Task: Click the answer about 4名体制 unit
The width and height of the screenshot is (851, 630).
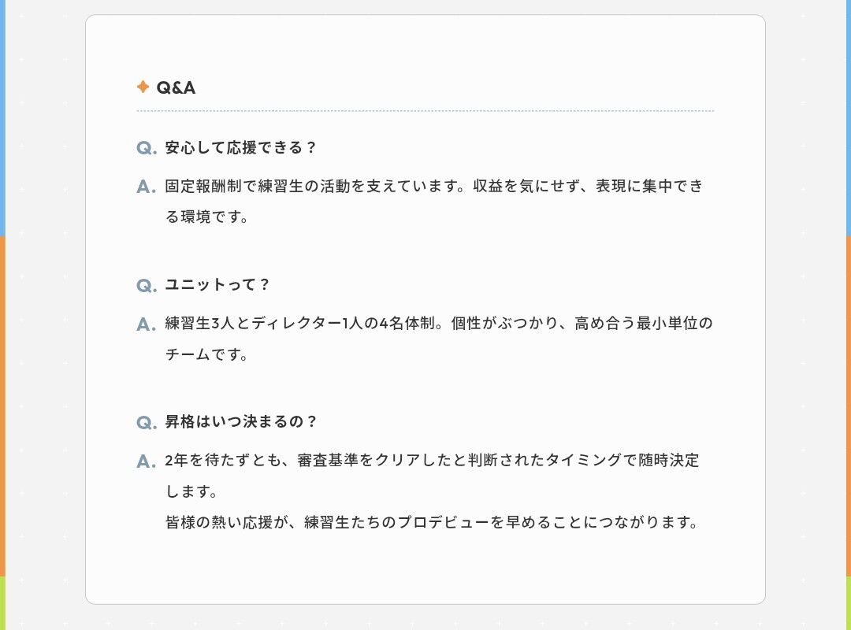Action: point(439,339)
